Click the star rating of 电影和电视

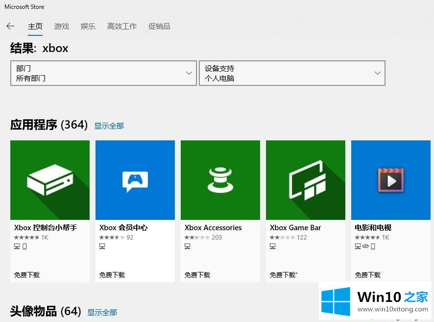(367, 238)
